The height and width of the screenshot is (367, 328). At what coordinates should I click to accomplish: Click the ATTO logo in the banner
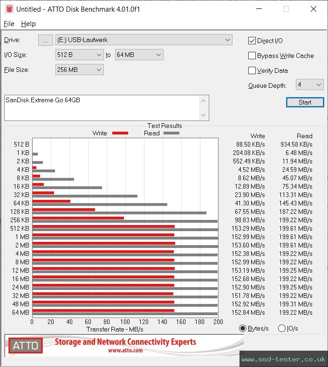click(26, 346)
